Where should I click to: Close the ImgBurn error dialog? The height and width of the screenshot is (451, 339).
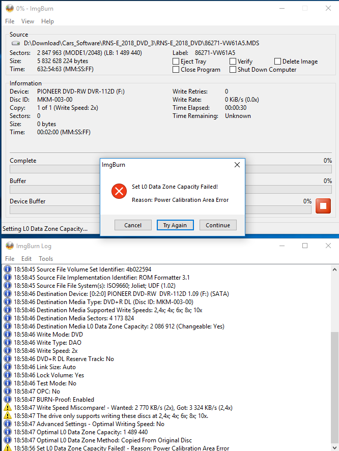tap(237, 165)
